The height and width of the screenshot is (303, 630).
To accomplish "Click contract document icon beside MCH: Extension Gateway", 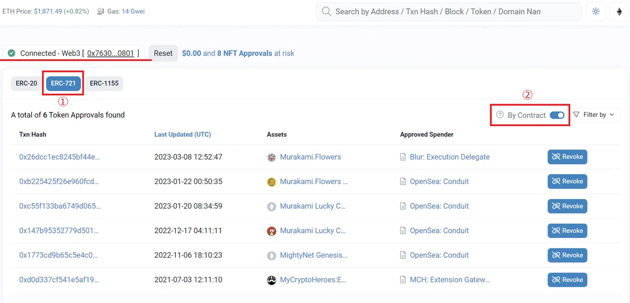I will 403,280.
